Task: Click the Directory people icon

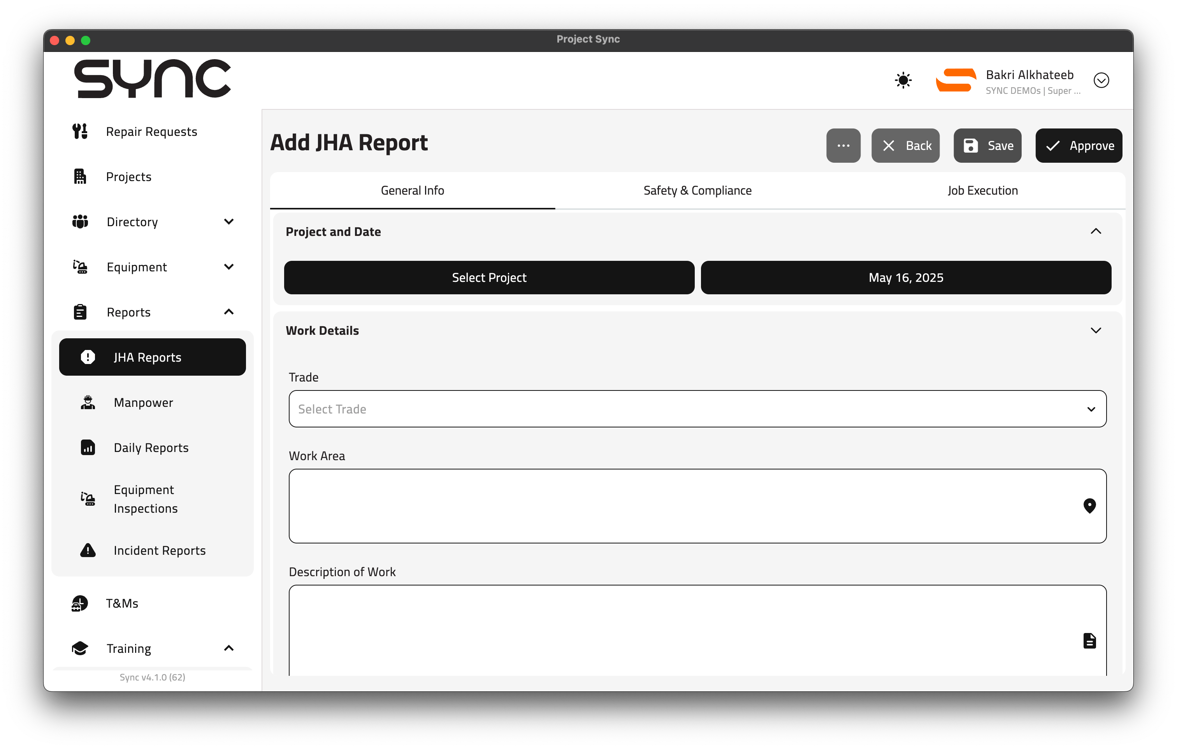Action: [x=80, y=222]
